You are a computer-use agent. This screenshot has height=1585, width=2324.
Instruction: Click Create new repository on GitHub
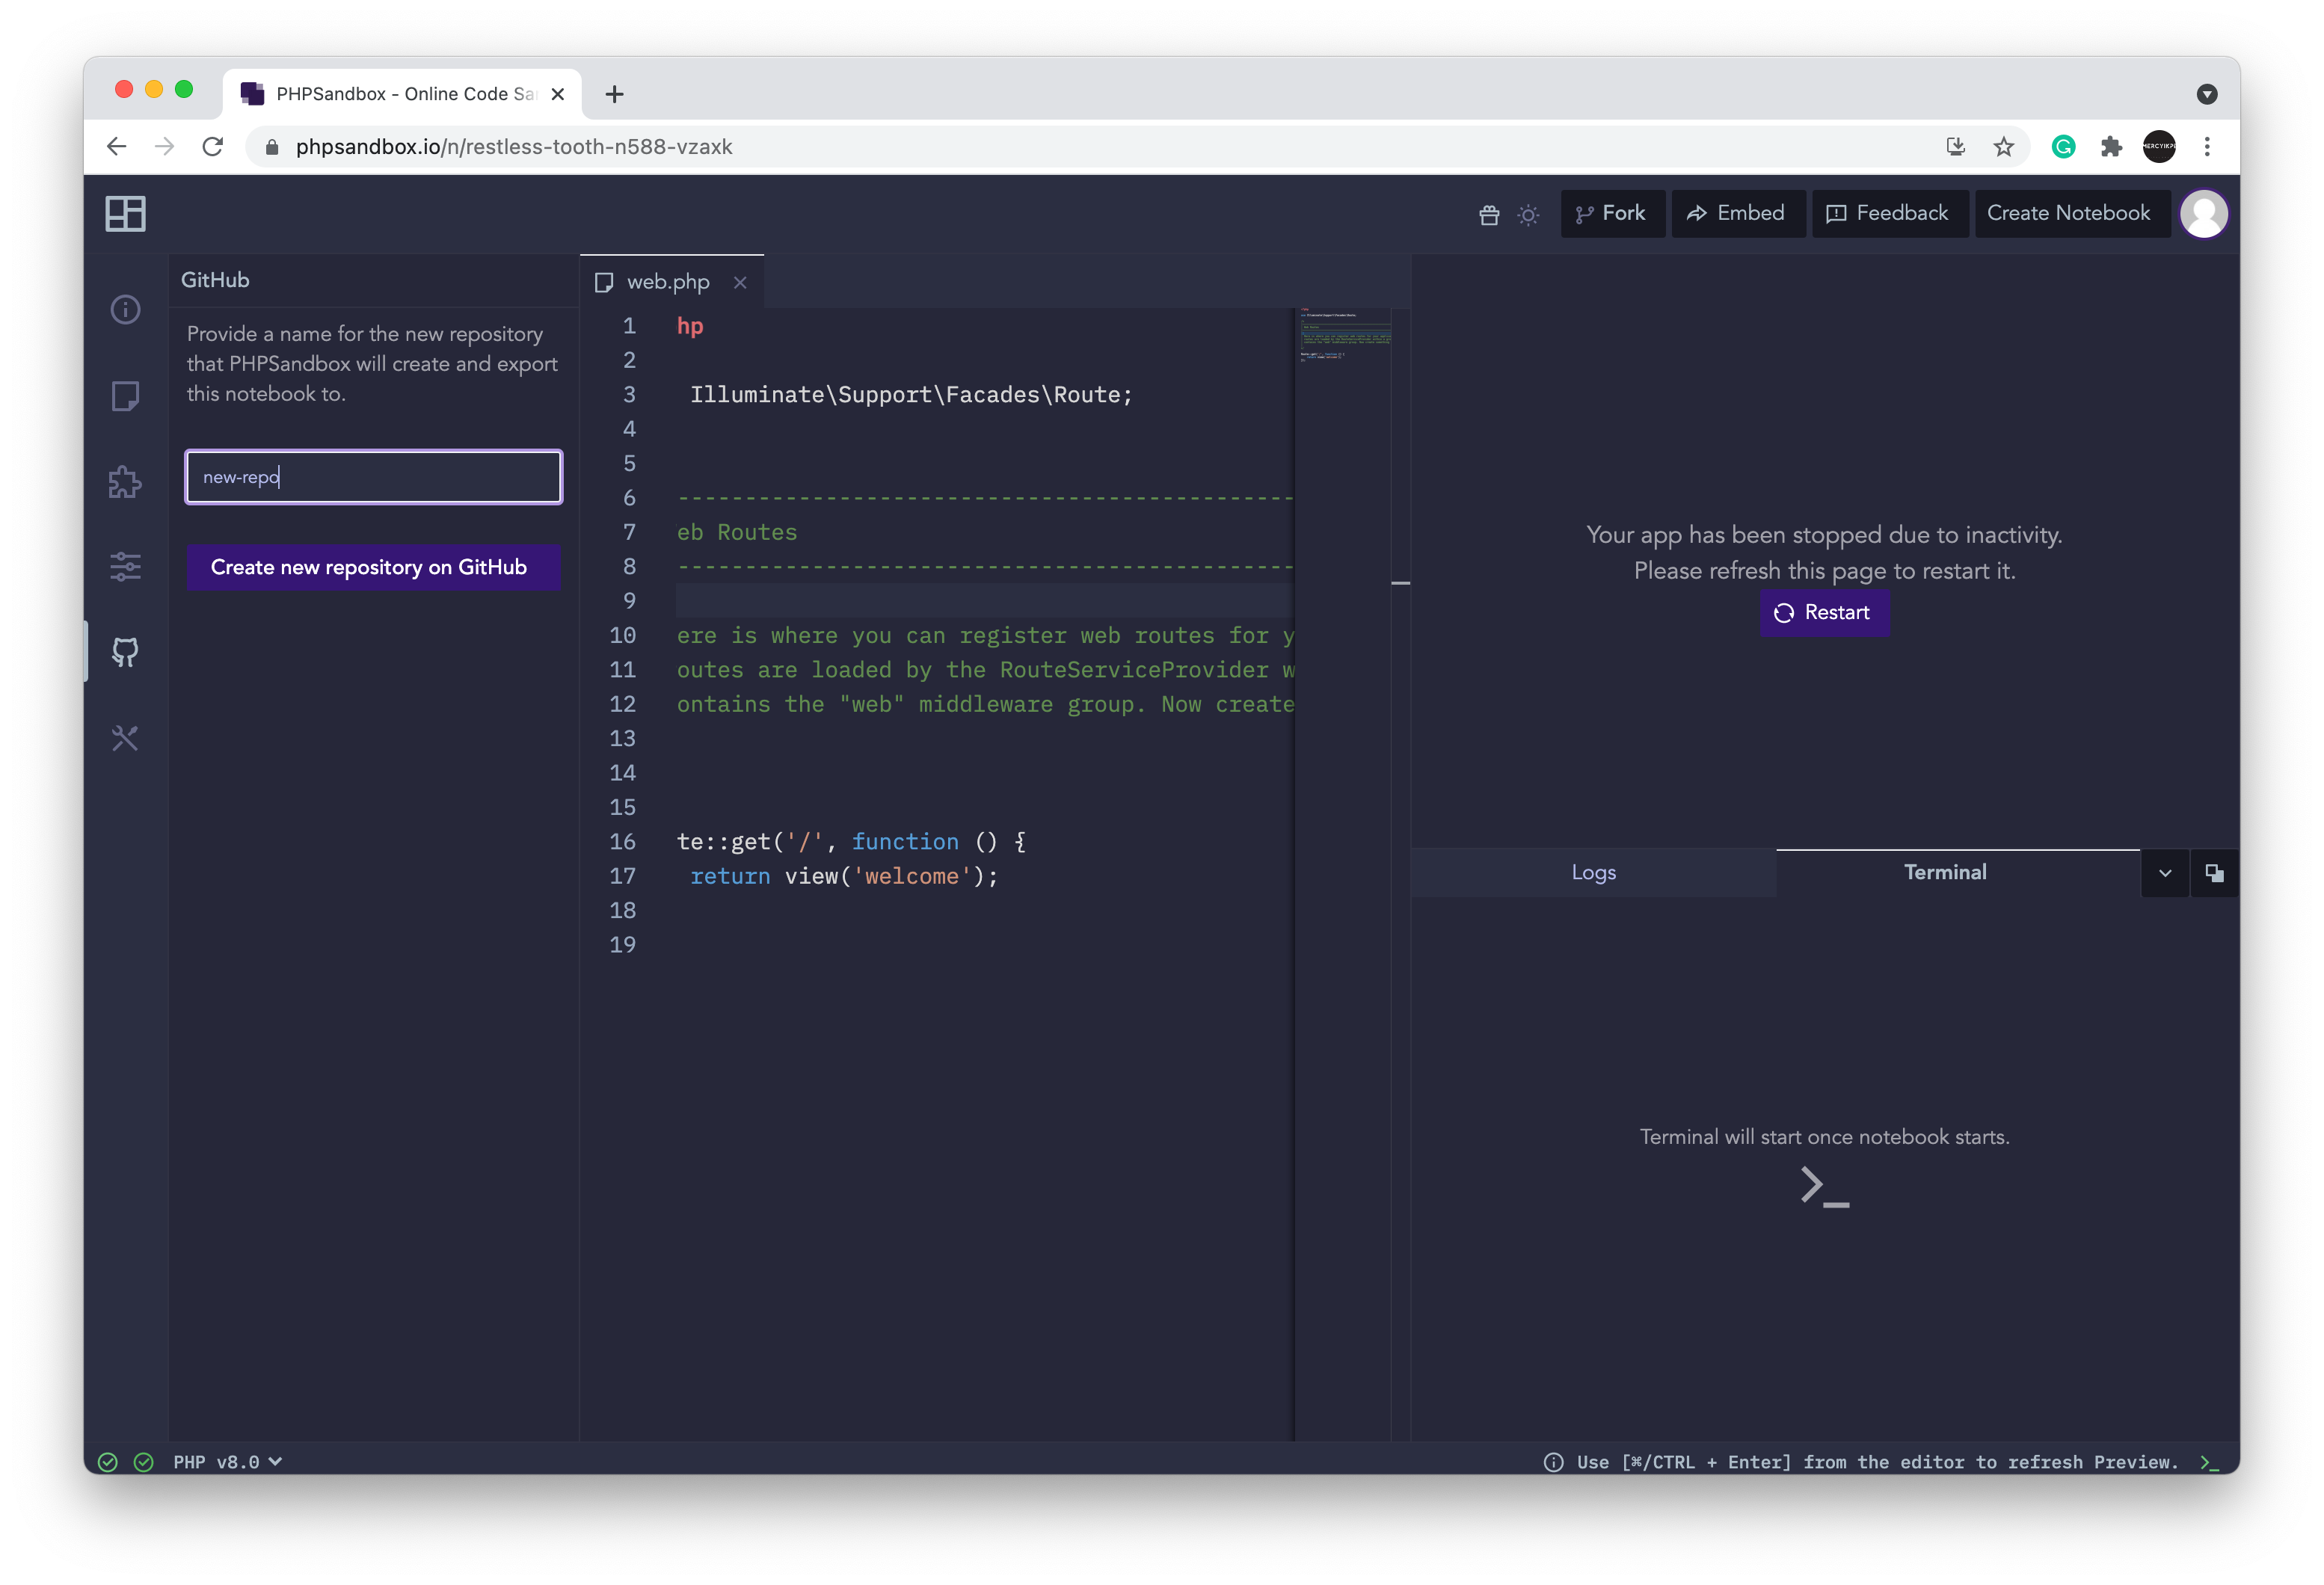373,567
